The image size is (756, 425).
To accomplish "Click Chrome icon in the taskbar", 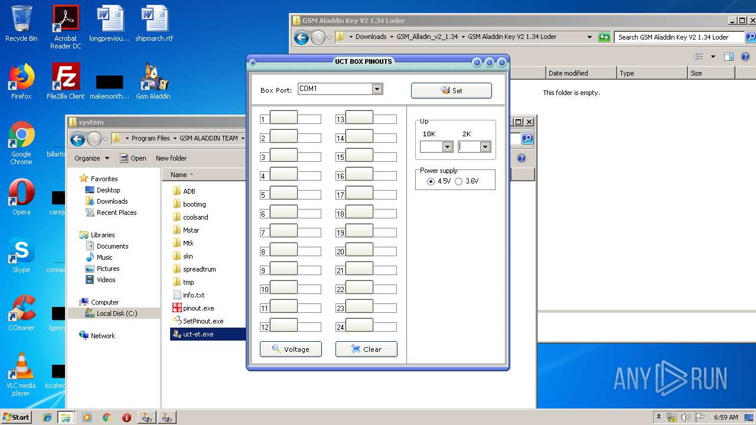I will [x=106, y=417].
